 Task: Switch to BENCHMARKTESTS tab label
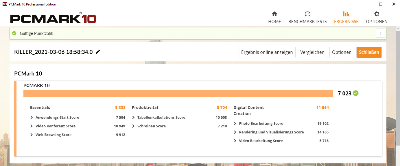coord(307,21)
